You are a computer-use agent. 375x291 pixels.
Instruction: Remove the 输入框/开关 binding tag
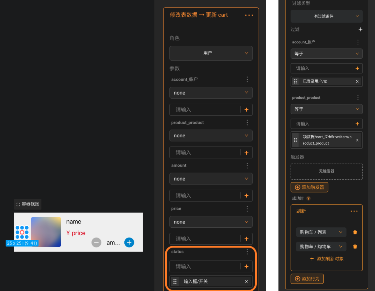click(246, 281)
